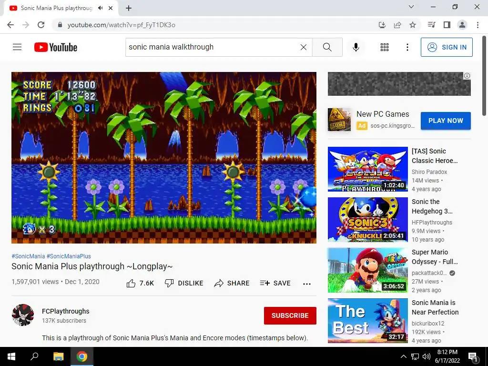Open the tab search chevron
The width and height of the screenshot is (488, 366).
pos(411,7)
